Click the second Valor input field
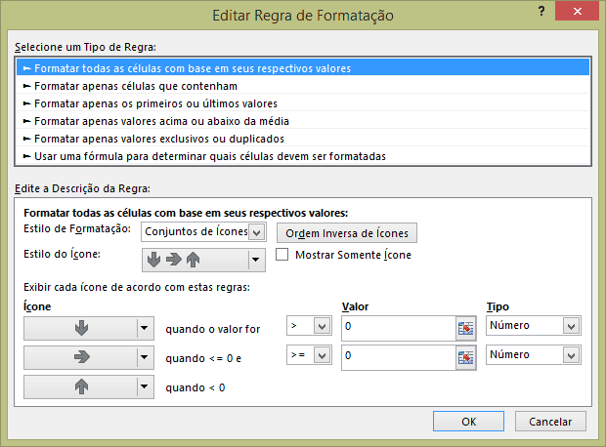Viewport: 606px width, 447px height. [399, 357]
